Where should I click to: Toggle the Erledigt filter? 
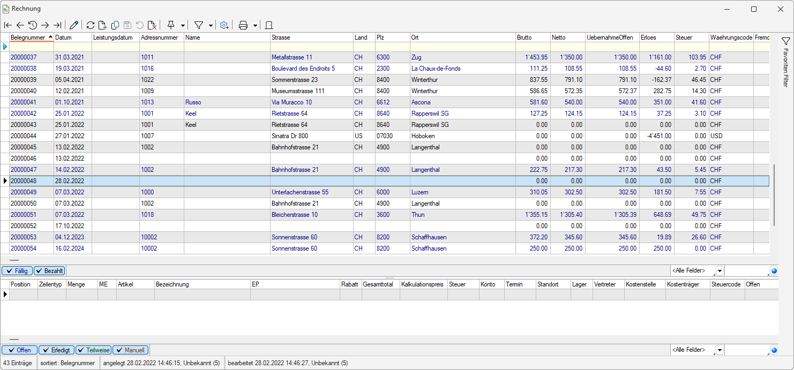pyautogui.click(x=56, y=350)
